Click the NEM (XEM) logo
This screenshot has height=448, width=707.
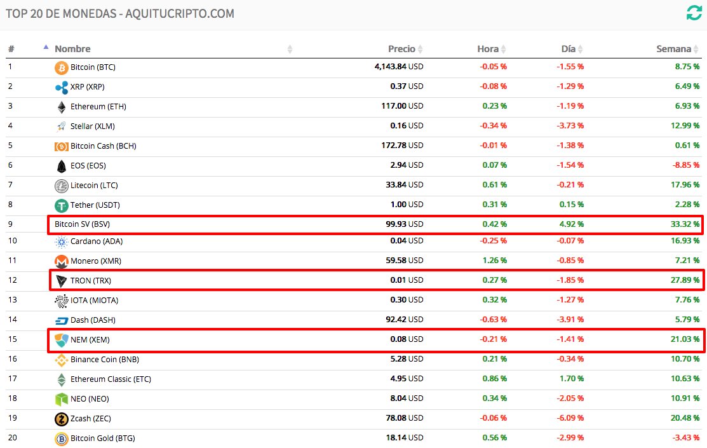click(x=62, y=340)
